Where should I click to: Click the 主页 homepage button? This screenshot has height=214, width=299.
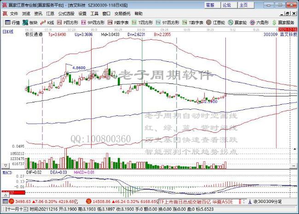pos(243,5)
